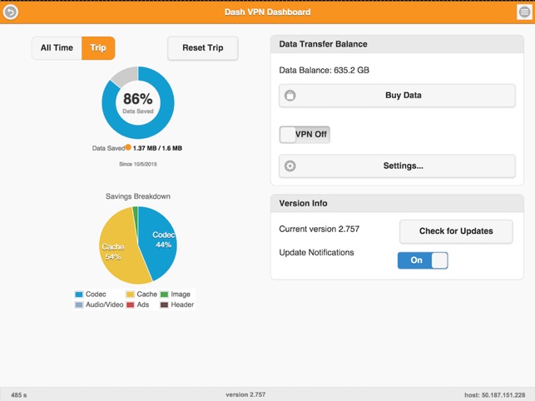Open Settings... button
Viewport: 535px width, 401px height.
(x=397, y=166)
